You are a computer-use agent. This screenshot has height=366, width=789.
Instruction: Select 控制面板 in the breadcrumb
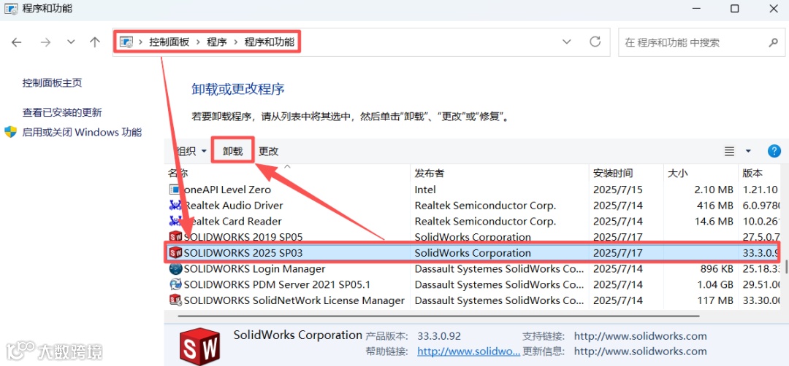[x=169, y=42]
